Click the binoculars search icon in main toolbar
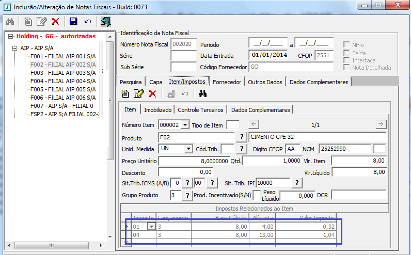 pyautogui.click(x=10, y=21)
